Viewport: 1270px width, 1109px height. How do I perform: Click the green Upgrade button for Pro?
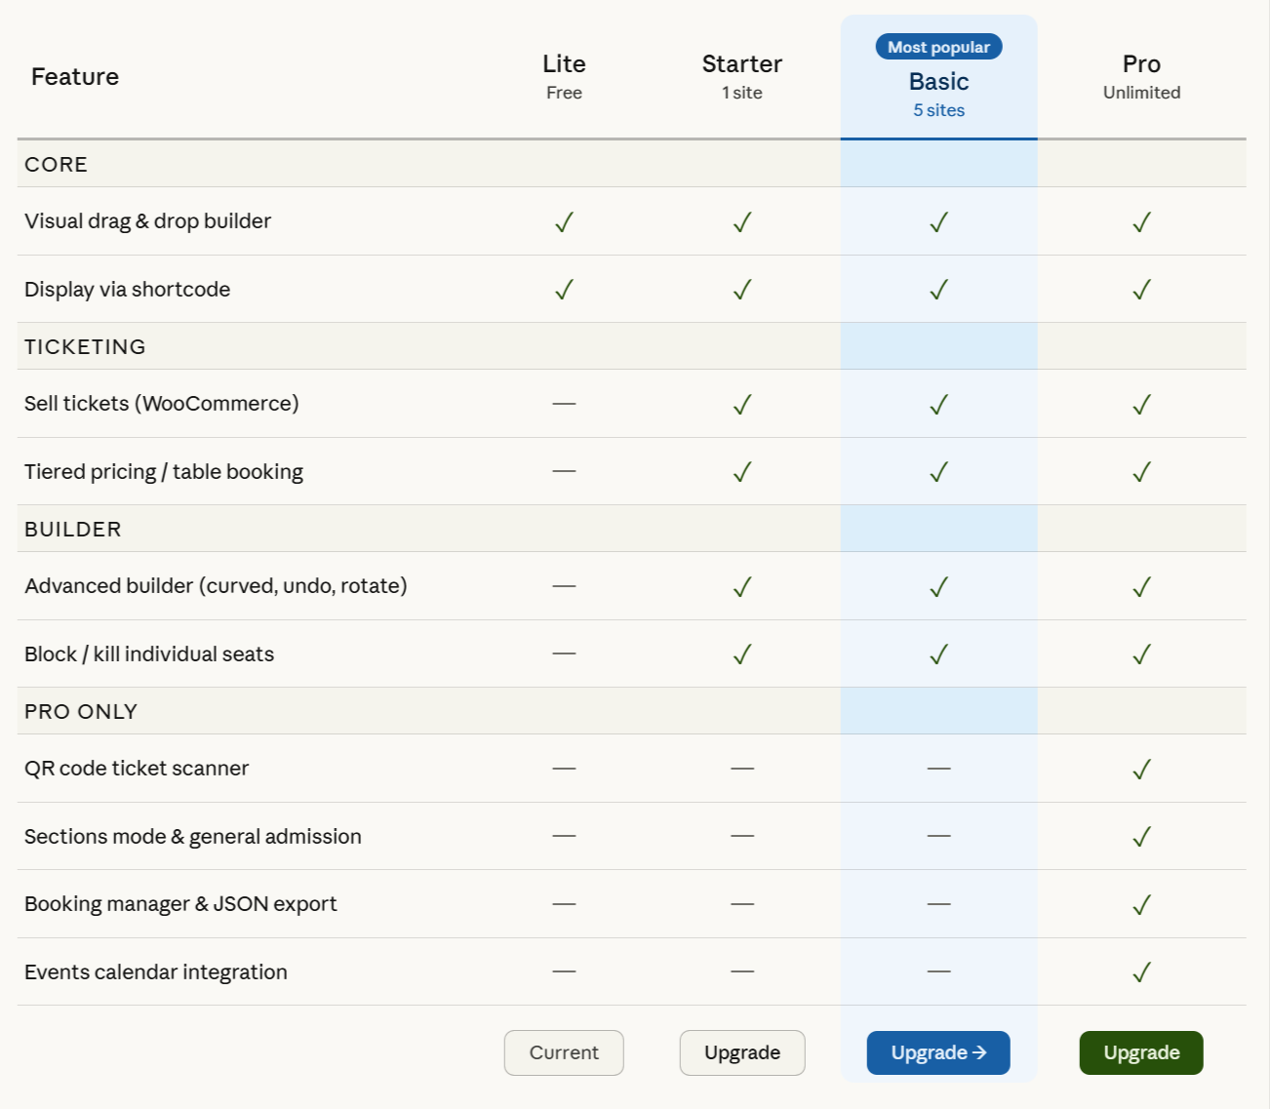coord(1141,1052)
